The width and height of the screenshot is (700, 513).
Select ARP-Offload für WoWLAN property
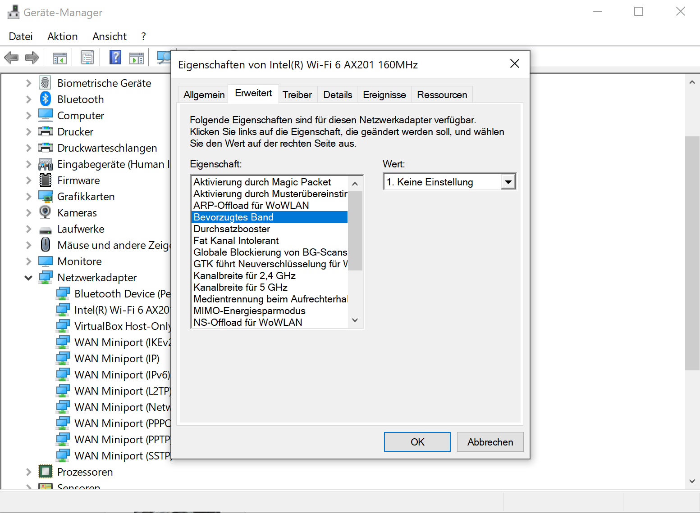click(270, 205)
